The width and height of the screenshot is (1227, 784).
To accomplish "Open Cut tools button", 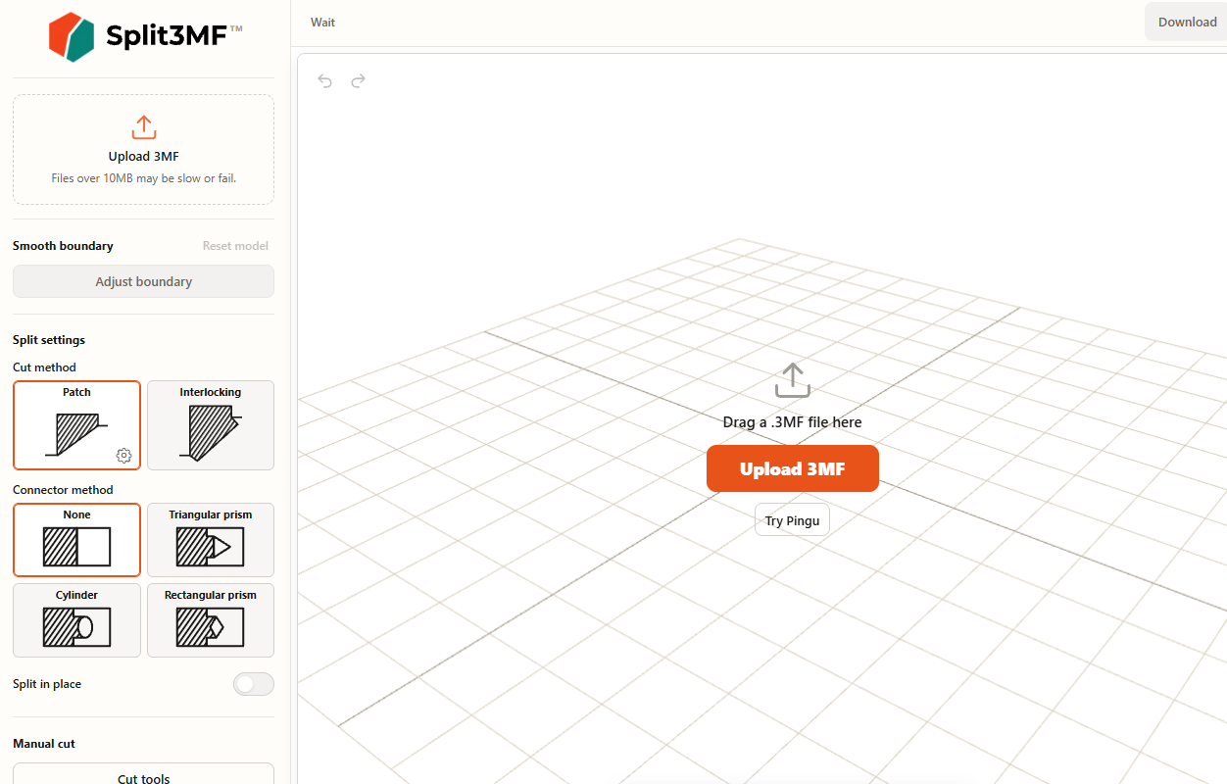I will coord(143,774).
